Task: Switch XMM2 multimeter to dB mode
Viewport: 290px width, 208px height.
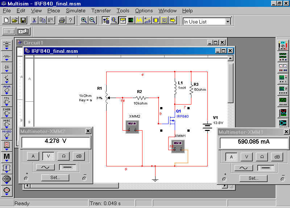Action: point(79,156)
